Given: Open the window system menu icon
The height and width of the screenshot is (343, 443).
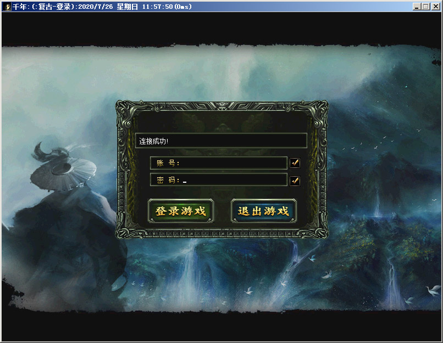Looking at the screenshot, I should pos(8,7).
